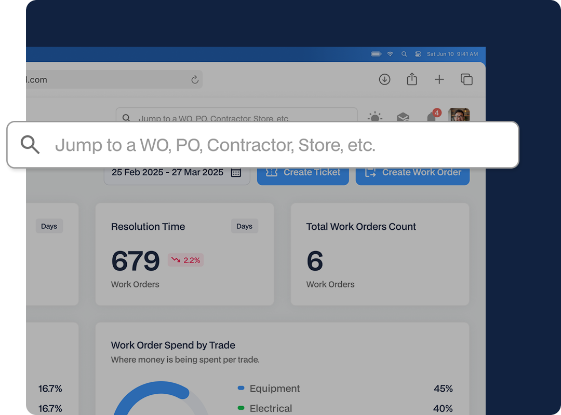The height and width of the screenshot is (415, 561).
Task: Open macOS Control Center in menu bar
Action: coord(418,54)
